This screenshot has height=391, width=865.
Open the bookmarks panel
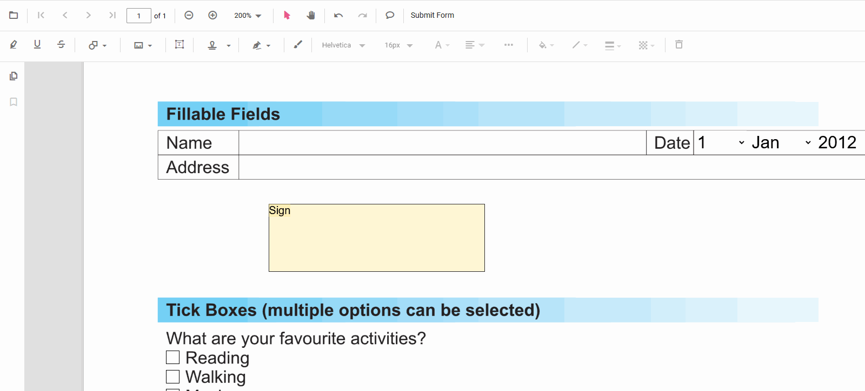(13, 101)
